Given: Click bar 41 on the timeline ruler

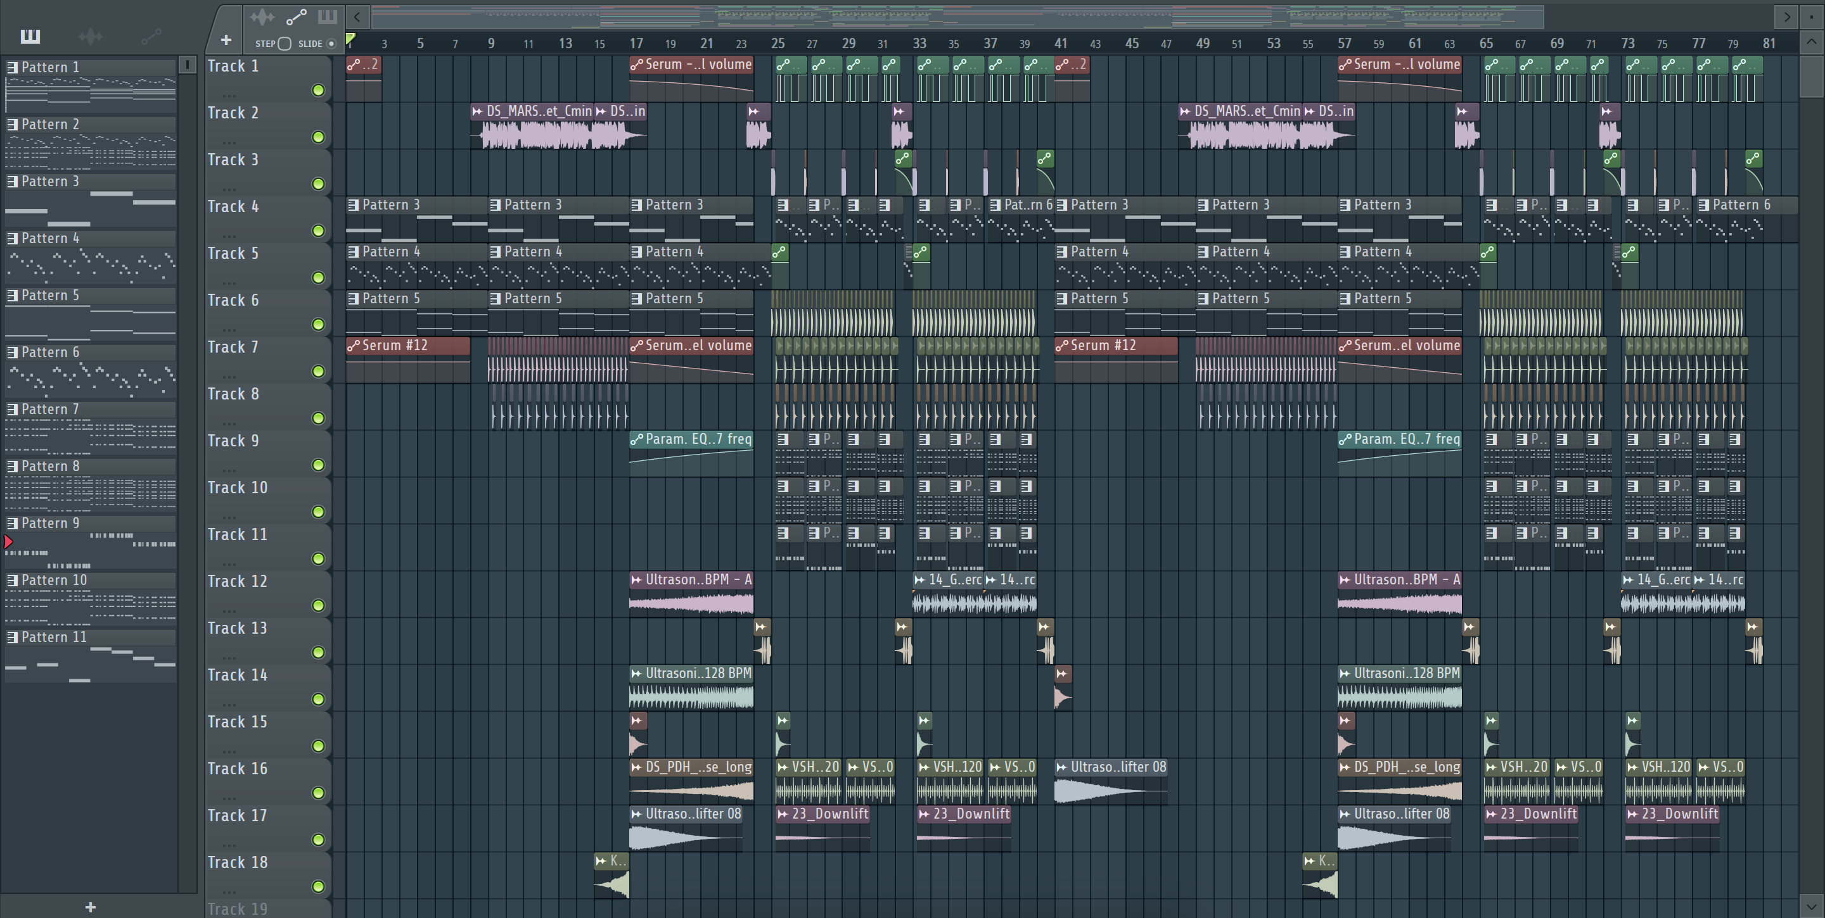Looking at the screenshot, I should 1061,43.
